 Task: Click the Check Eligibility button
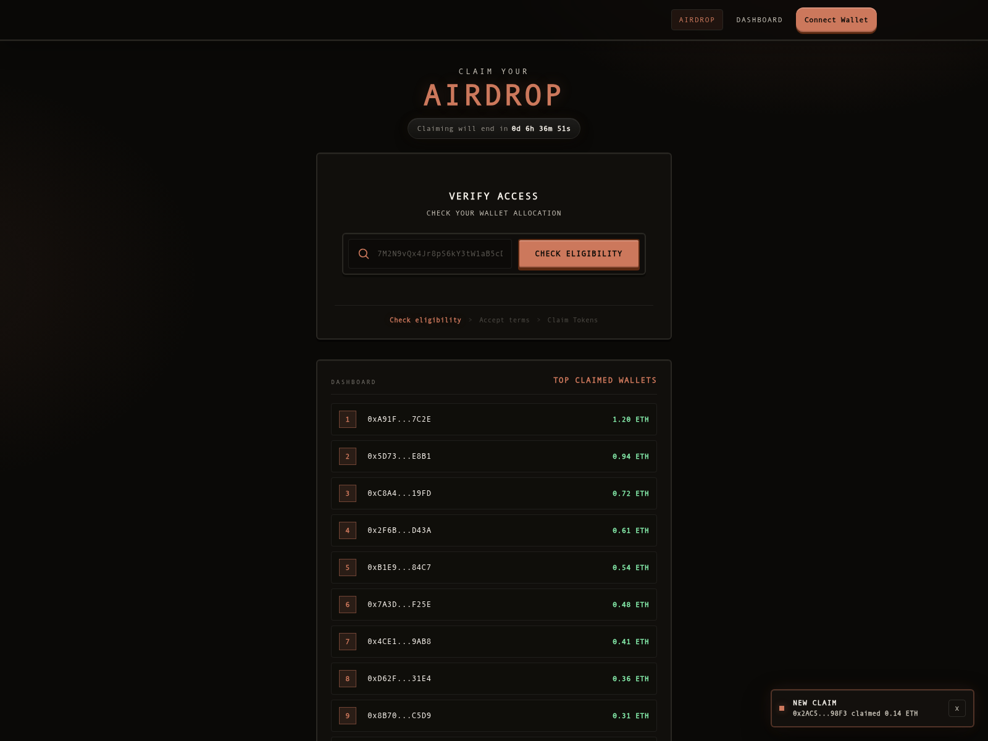pos(579,254)
